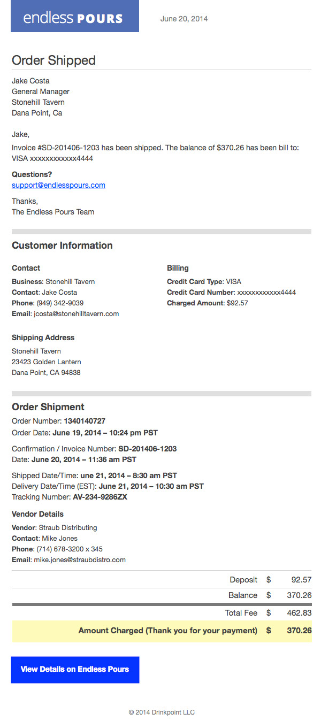Click the credit card number ending in 4444 under Billing
Screen dimensions: 321x721
(266, 292)
